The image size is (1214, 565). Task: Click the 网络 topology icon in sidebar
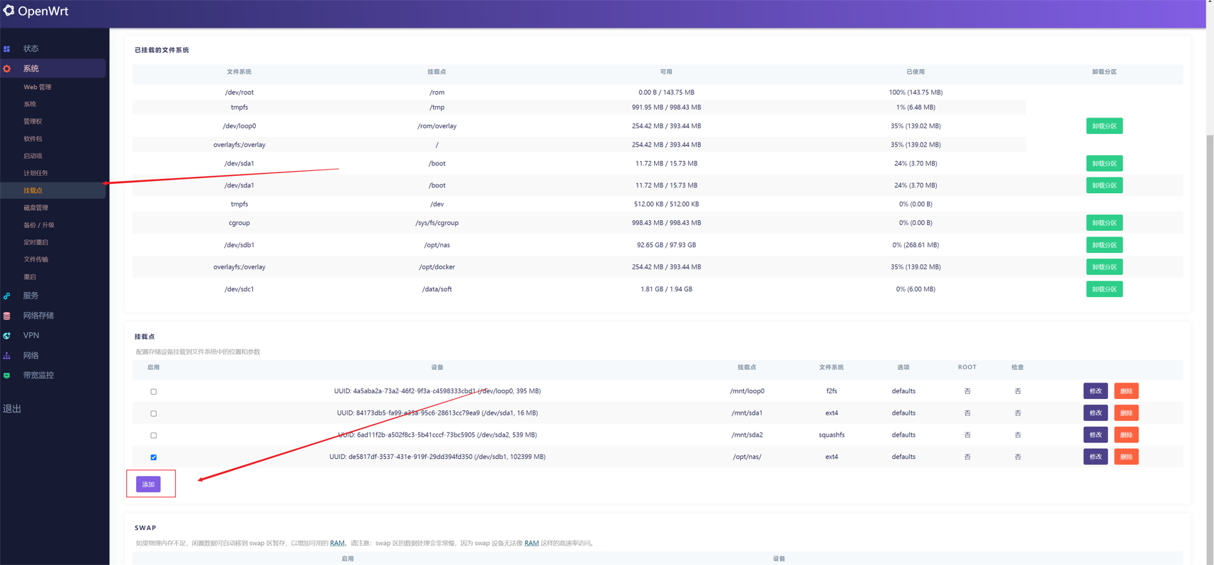[x=7, y=356]
